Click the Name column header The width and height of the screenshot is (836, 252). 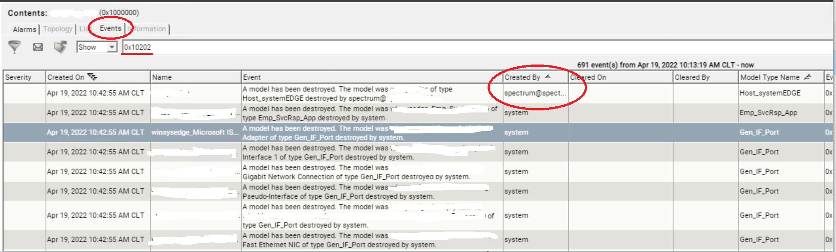point(195,77)
